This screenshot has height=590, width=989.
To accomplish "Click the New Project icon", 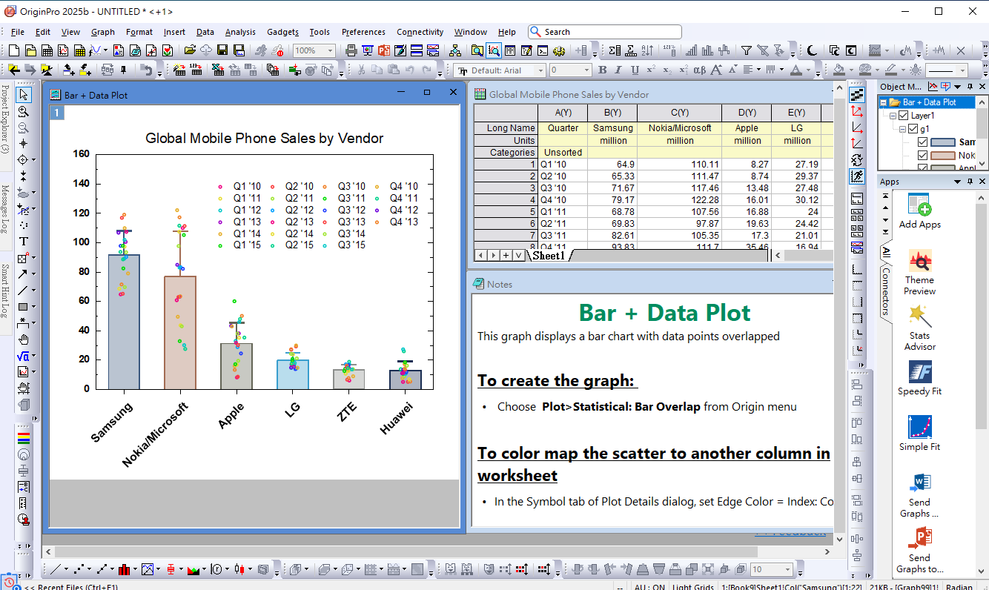I will coord(14,50).
